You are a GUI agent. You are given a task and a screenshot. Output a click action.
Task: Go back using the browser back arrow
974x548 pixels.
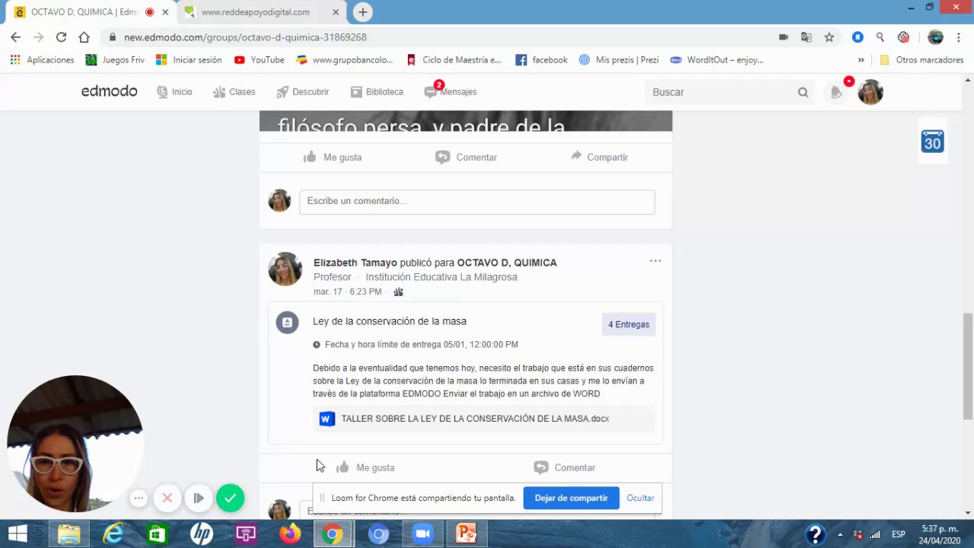click(15, 37)
